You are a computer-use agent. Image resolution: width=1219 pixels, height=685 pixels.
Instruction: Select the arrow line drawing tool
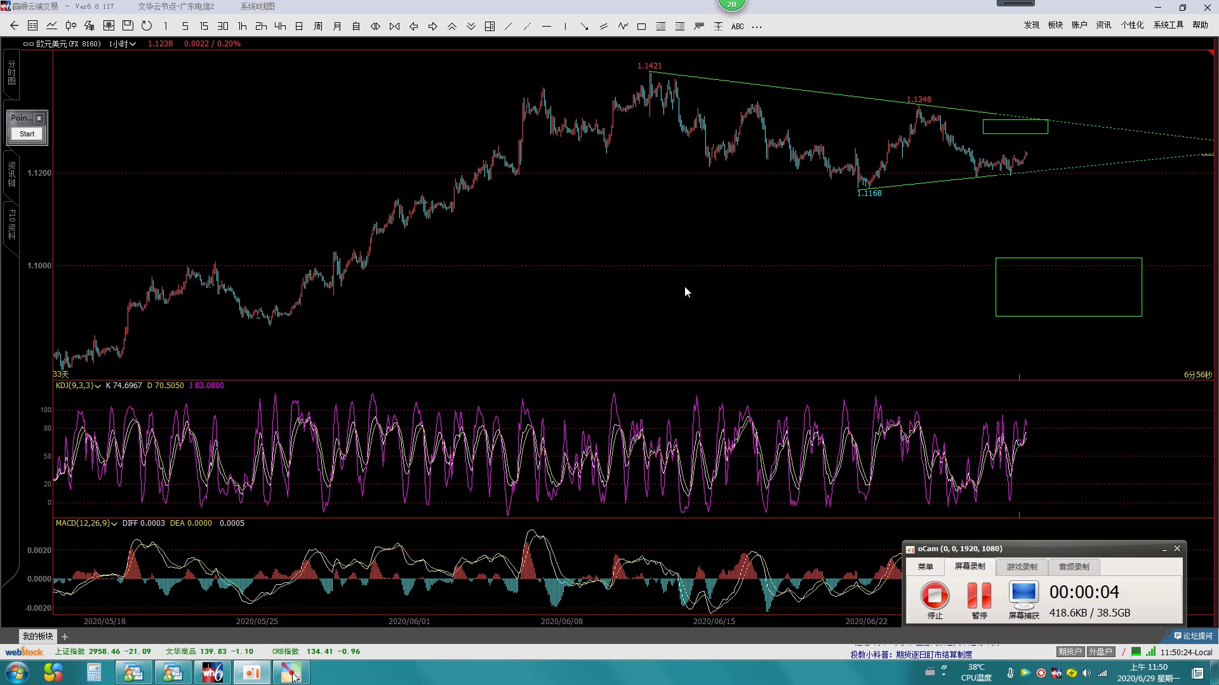point(584,27)
